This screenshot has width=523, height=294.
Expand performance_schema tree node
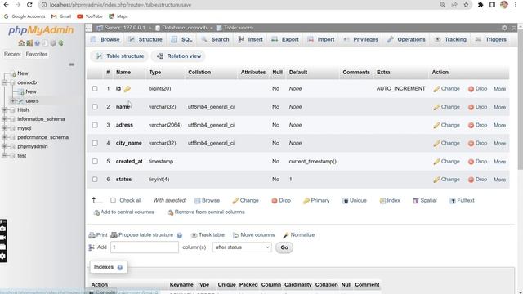[5, 137]
